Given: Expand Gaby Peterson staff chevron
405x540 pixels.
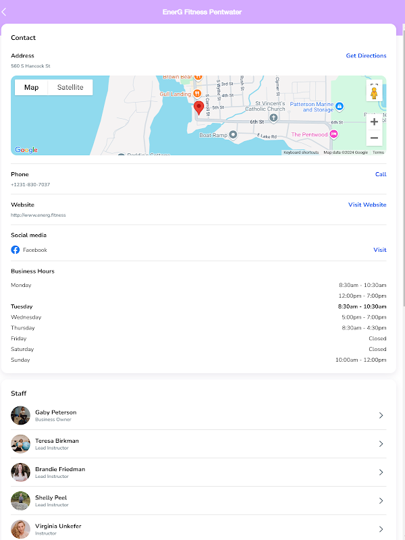Looking at the screenshot, I should click(x=381, y=415).
